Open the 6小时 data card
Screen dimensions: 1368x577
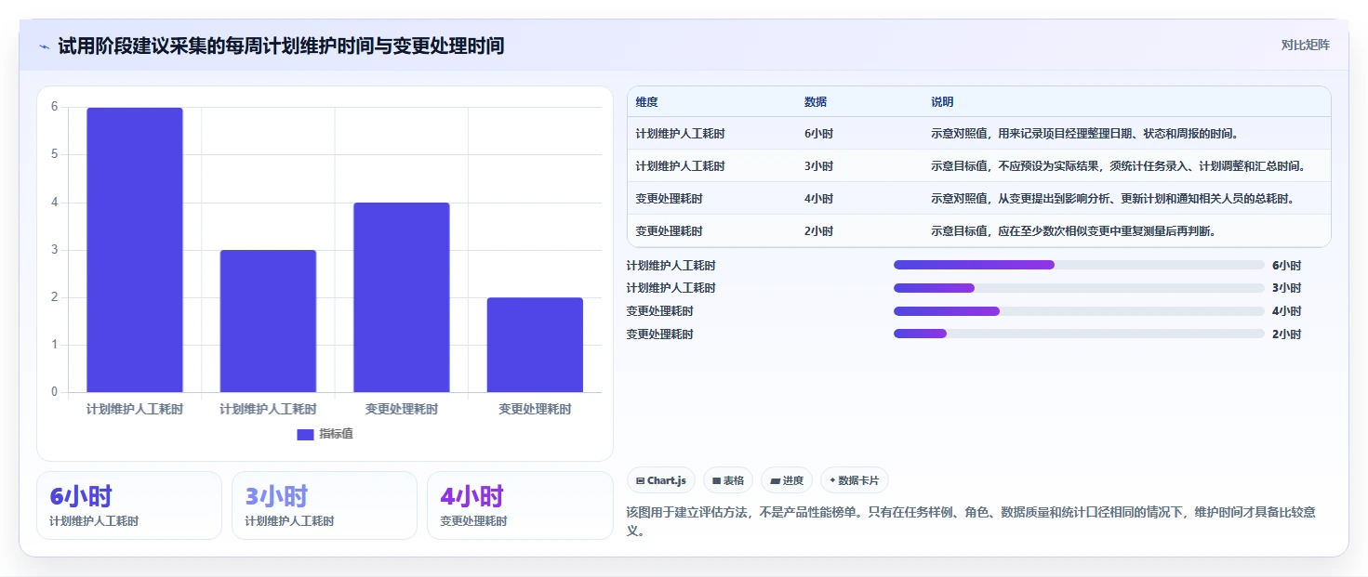tap(129, 505)
